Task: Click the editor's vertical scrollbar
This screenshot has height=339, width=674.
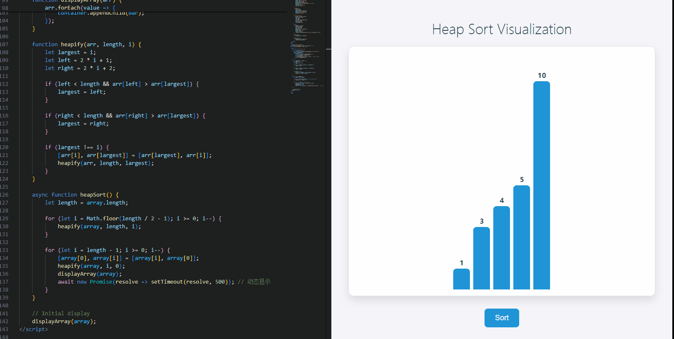Action: tap(328, 167)
